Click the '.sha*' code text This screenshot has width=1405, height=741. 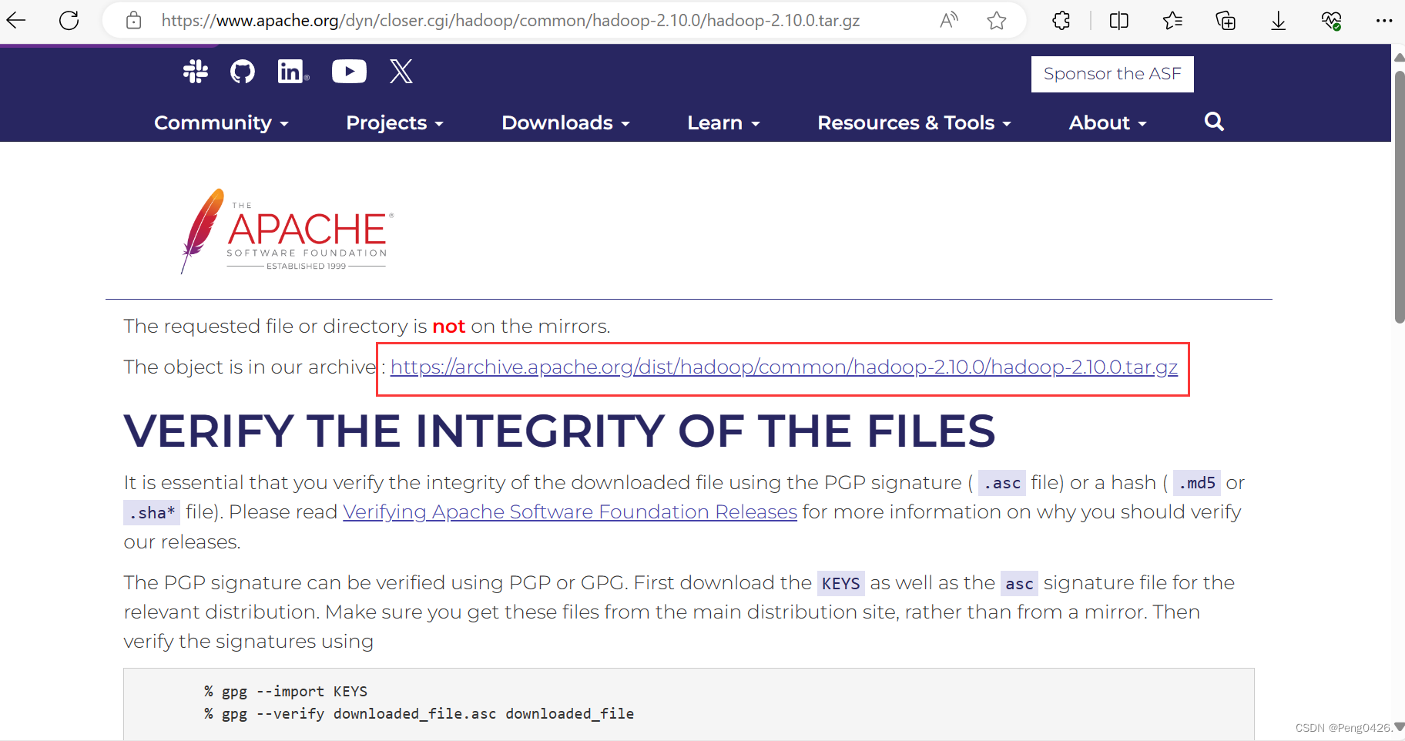(x=152, y=513)
